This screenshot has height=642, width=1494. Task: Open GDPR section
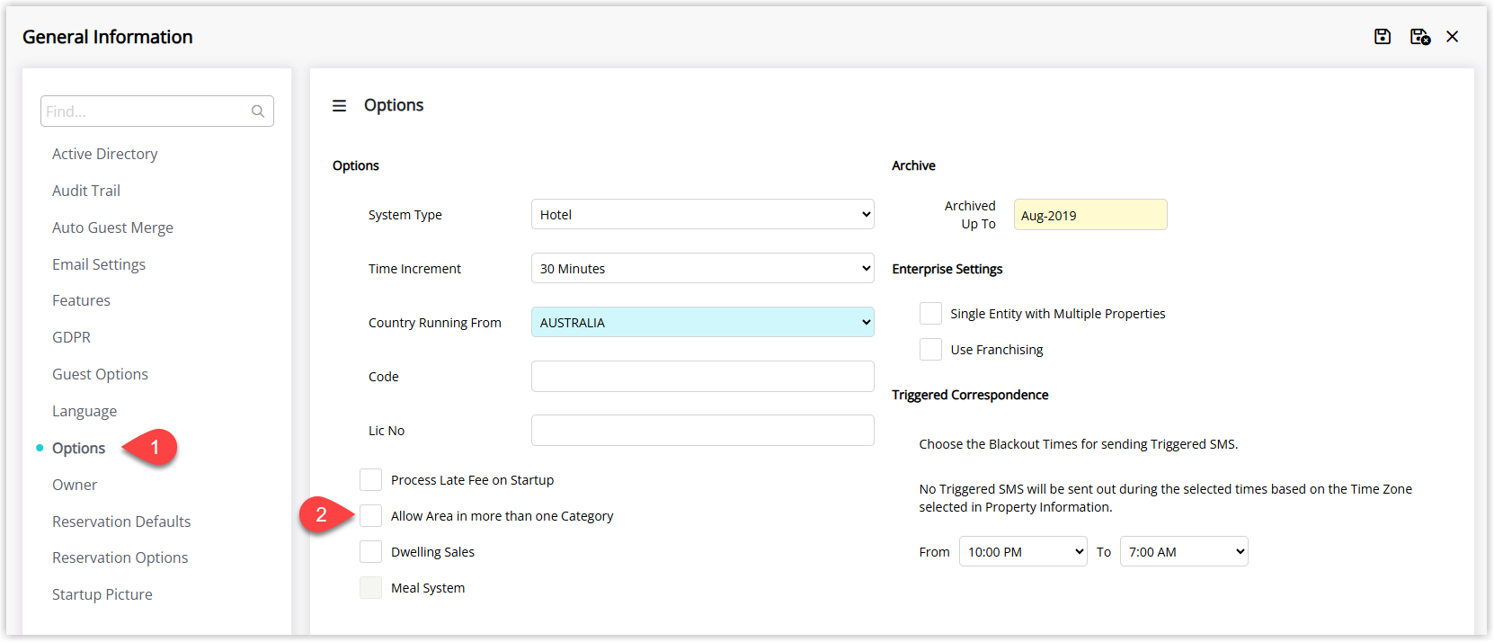[71, 337]
